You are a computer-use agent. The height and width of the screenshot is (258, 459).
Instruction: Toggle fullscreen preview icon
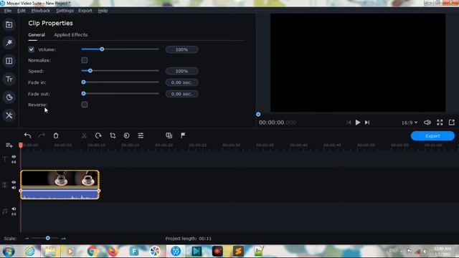click(x=440, y=123)
